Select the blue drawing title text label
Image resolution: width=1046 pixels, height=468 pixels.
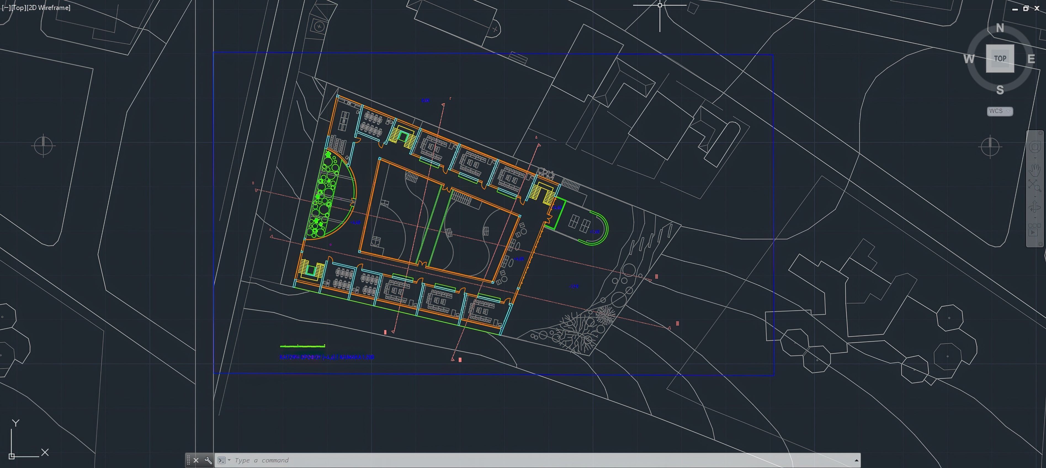pos(327,357)
